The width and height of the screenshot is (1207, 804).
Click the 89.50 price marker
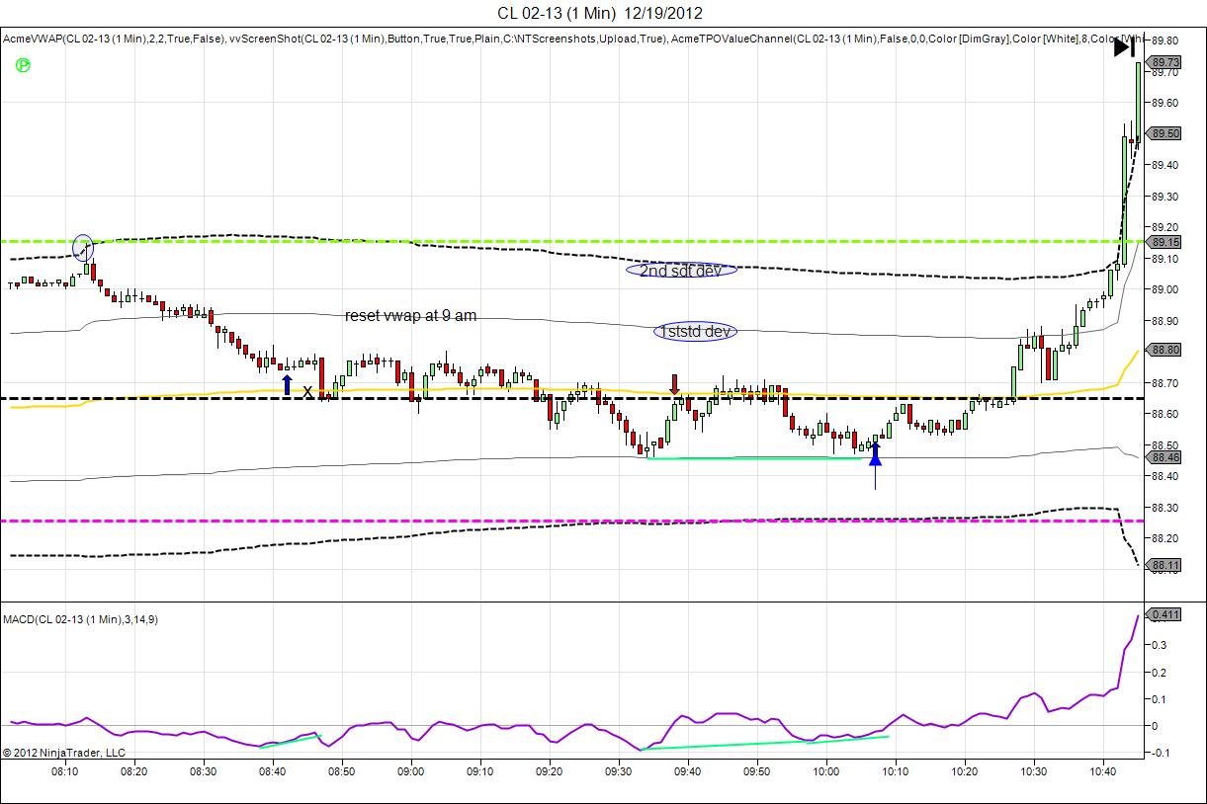point(1166,133)
